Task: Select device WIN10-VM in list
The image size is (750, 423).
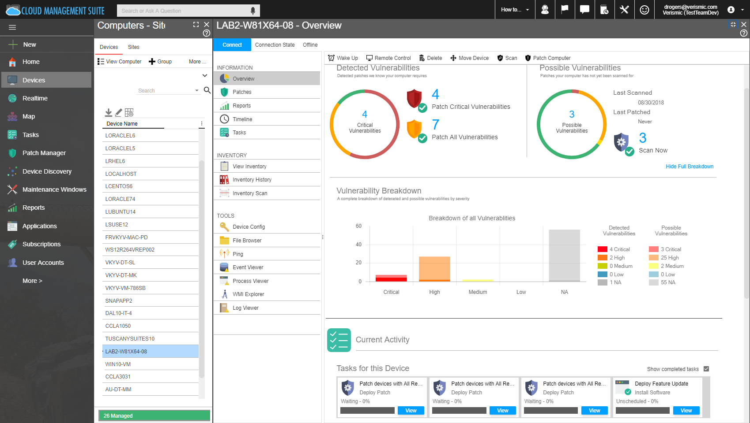Action: 151,364
